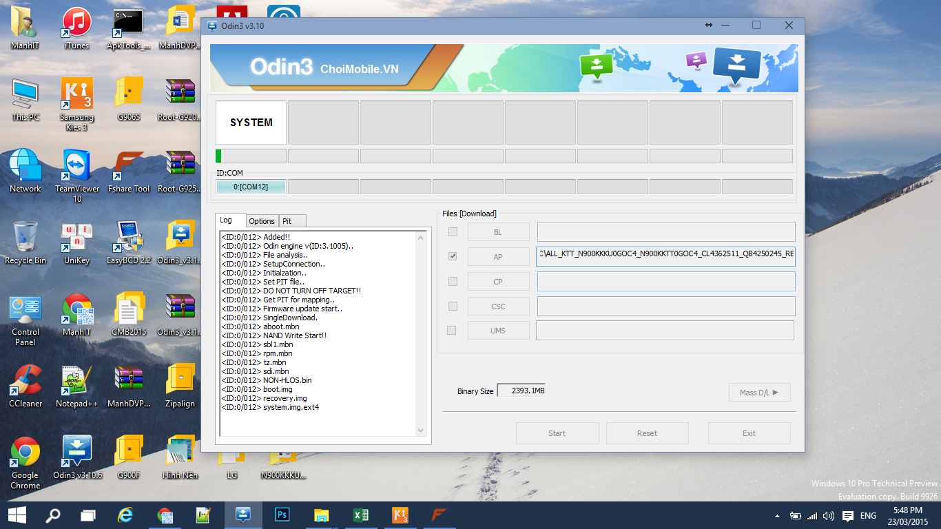Enable the BL file checkbox
This screenshot has height=529, width=941.
pos(453,231)
